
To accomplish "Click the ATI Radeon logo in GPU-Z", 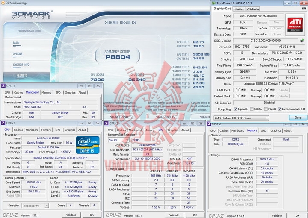I will 295,25.
